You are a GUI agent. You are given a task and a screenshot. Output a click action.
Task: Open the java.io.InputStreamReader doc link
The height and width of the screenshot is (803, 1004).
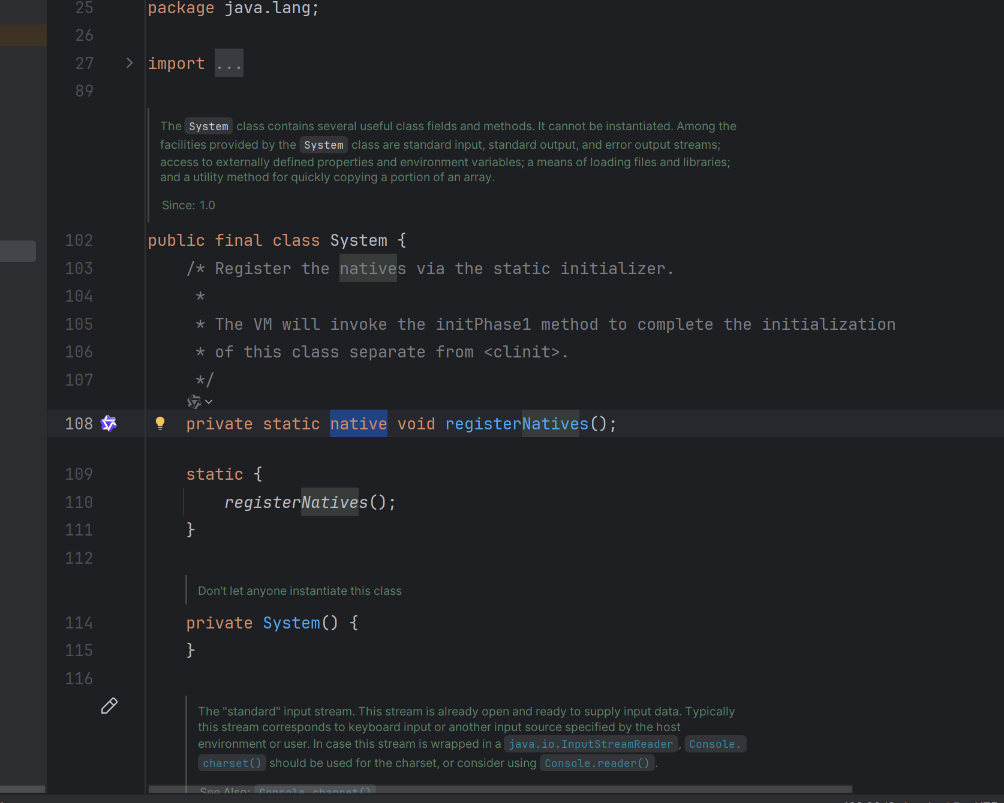click(591, 744)
